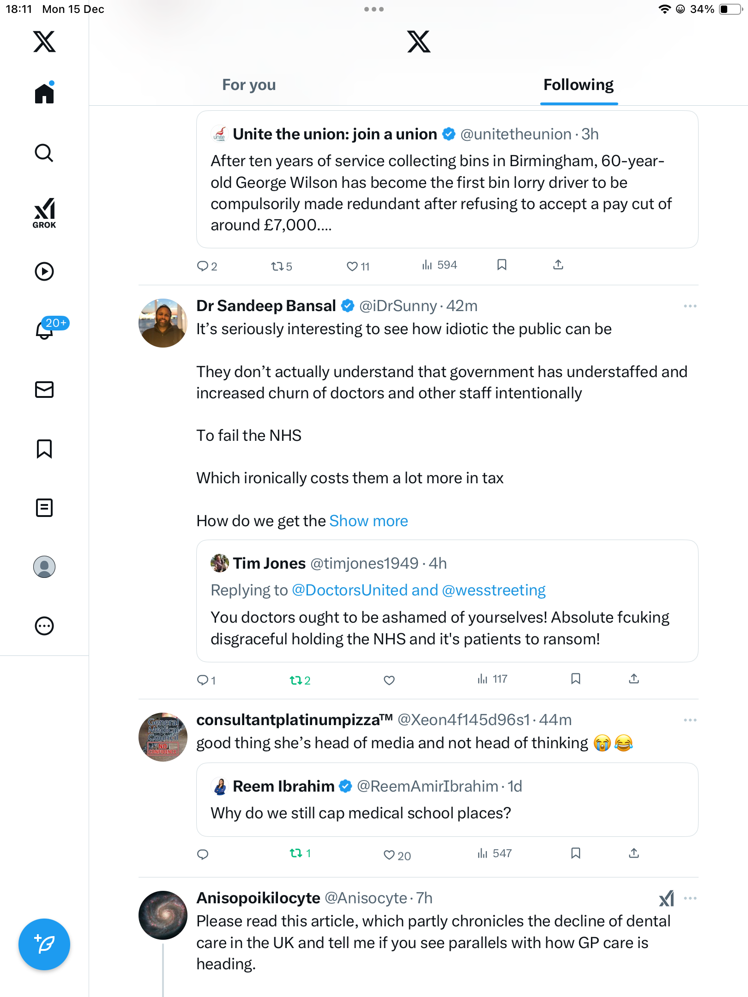
Task: Open more options on consultantplatinumpizza post
Action: (x=690, y=720)
